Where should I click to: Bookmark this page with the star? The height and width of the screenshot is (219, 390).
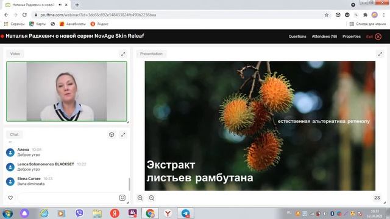(327, 15)
